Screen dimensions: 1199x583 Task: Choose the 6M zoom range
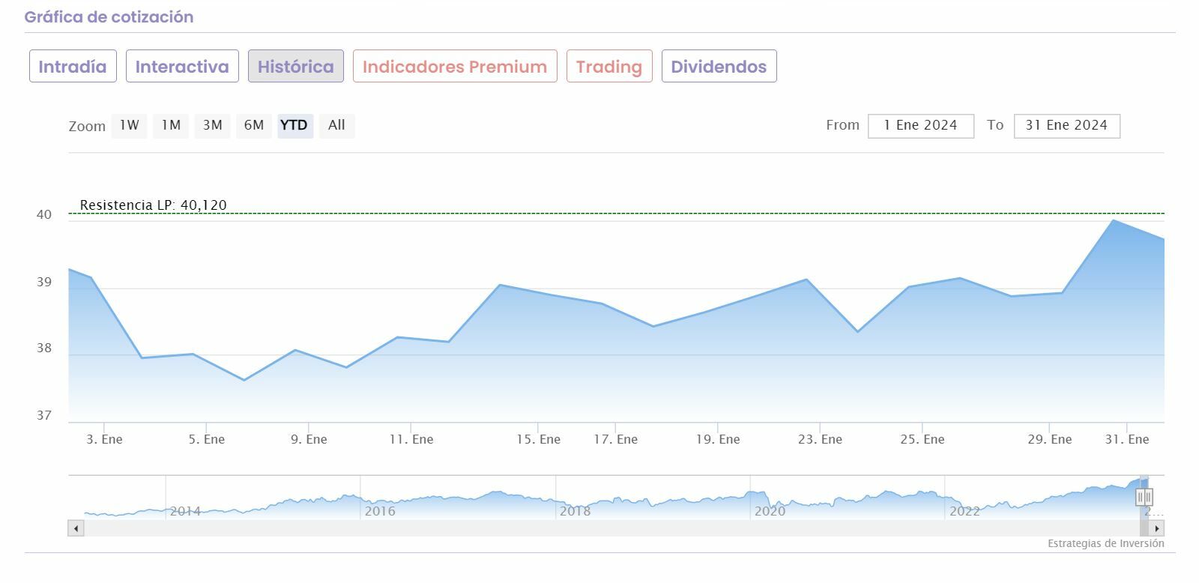(254, 125)
